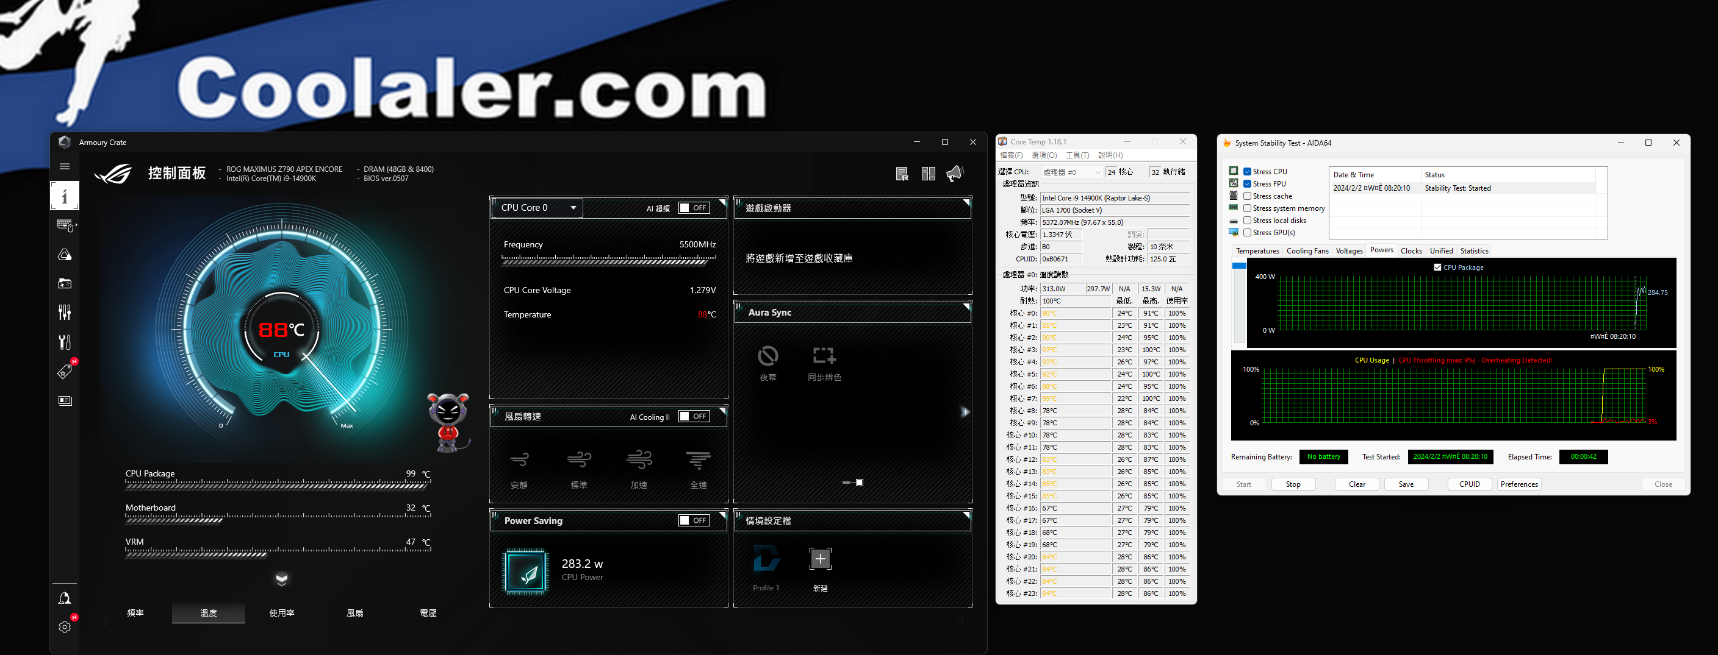1718x655 pixels.
Task: Click the scenario profile panel corner arrow
Action: (966, 515)
